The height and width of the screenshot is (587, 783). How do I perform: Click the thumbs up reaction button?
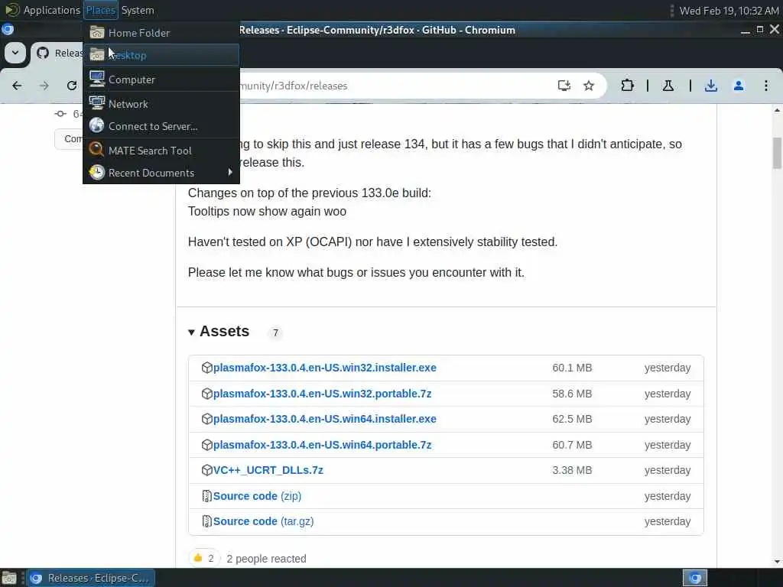(203, 558)
